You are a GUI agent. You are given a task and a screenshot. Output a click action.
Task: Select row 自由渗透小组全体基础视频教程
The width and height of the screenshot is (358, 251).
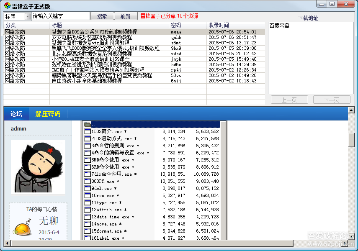pos(134,81)
